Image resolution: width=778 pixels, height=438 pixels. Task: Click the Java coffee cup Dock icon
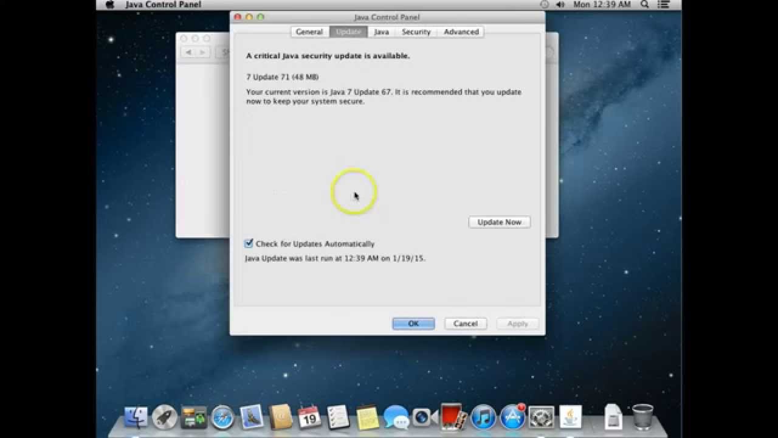click(x=570, y=417)
